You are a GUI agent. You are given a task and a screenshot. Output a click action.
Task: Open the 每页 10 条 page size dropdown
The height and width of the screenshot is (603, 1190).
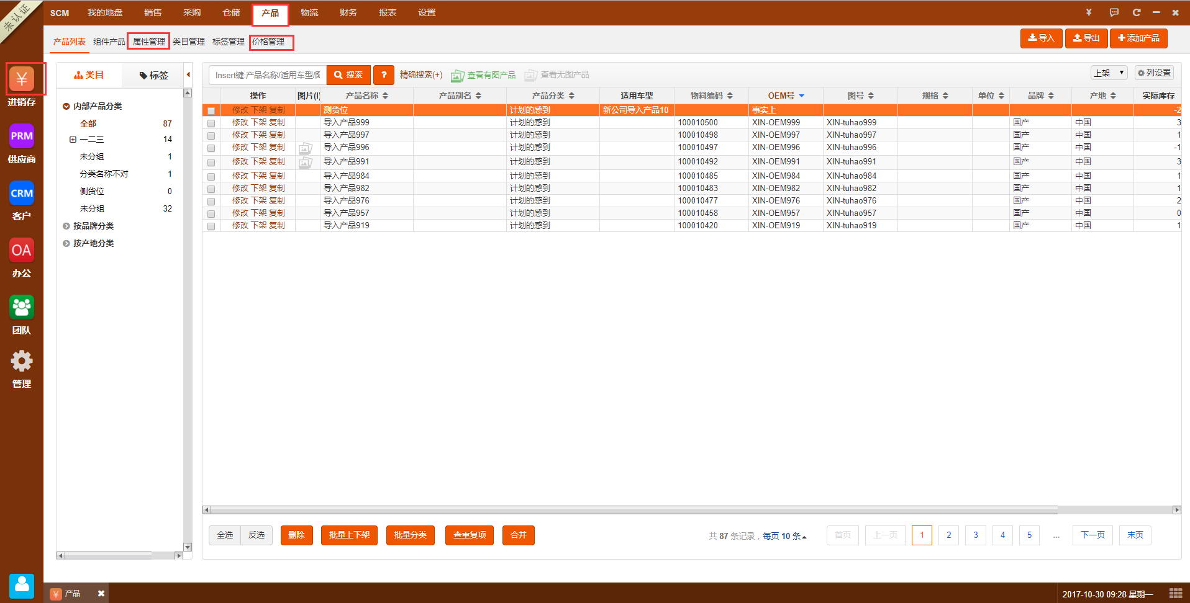785,536
